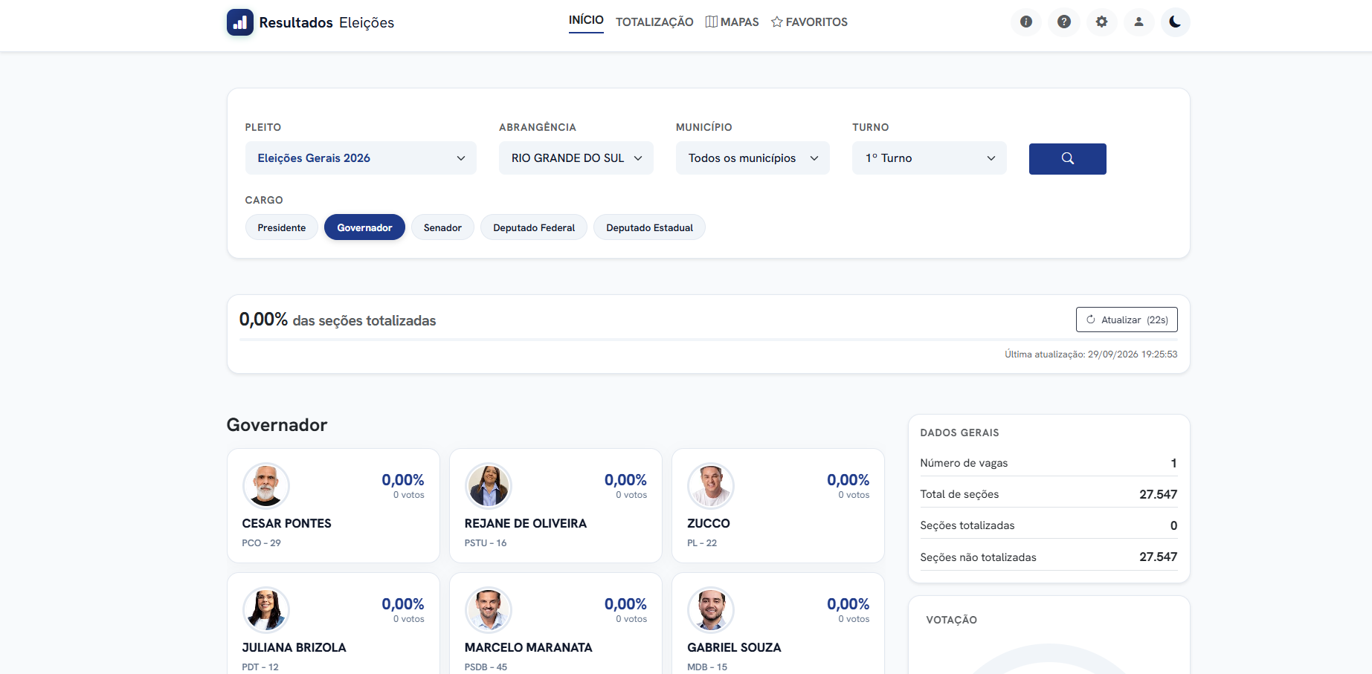Screen dimensions: 1372x674
Task: Open the information icon in the header
Action: [x=1026, y=22]
